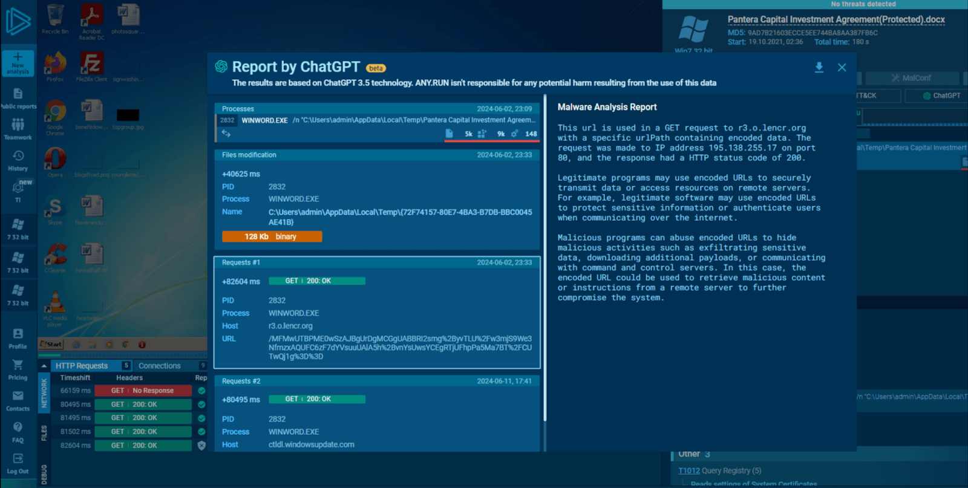Screen dimensions: 968x488
Task: Click the MalConf button in background panel
Action: [x=911, y=78]
